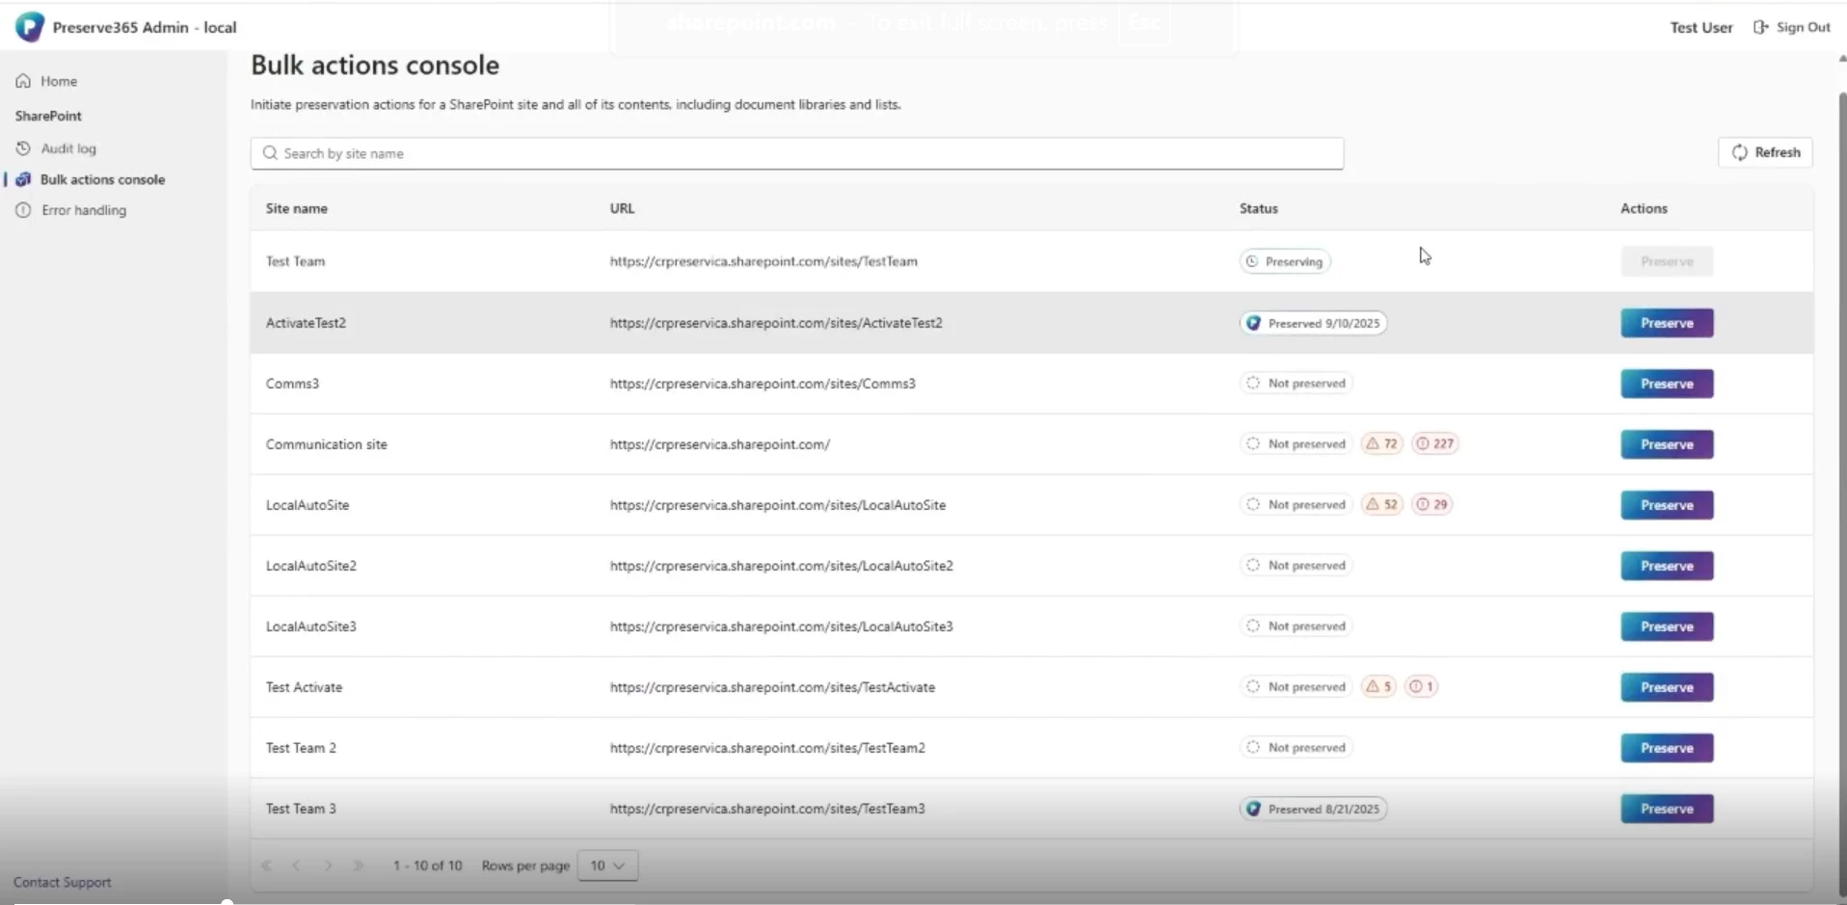Click the SharePoint sidebar section heading
Screen dimensions: 1847x905
click(x=48, y=116)
